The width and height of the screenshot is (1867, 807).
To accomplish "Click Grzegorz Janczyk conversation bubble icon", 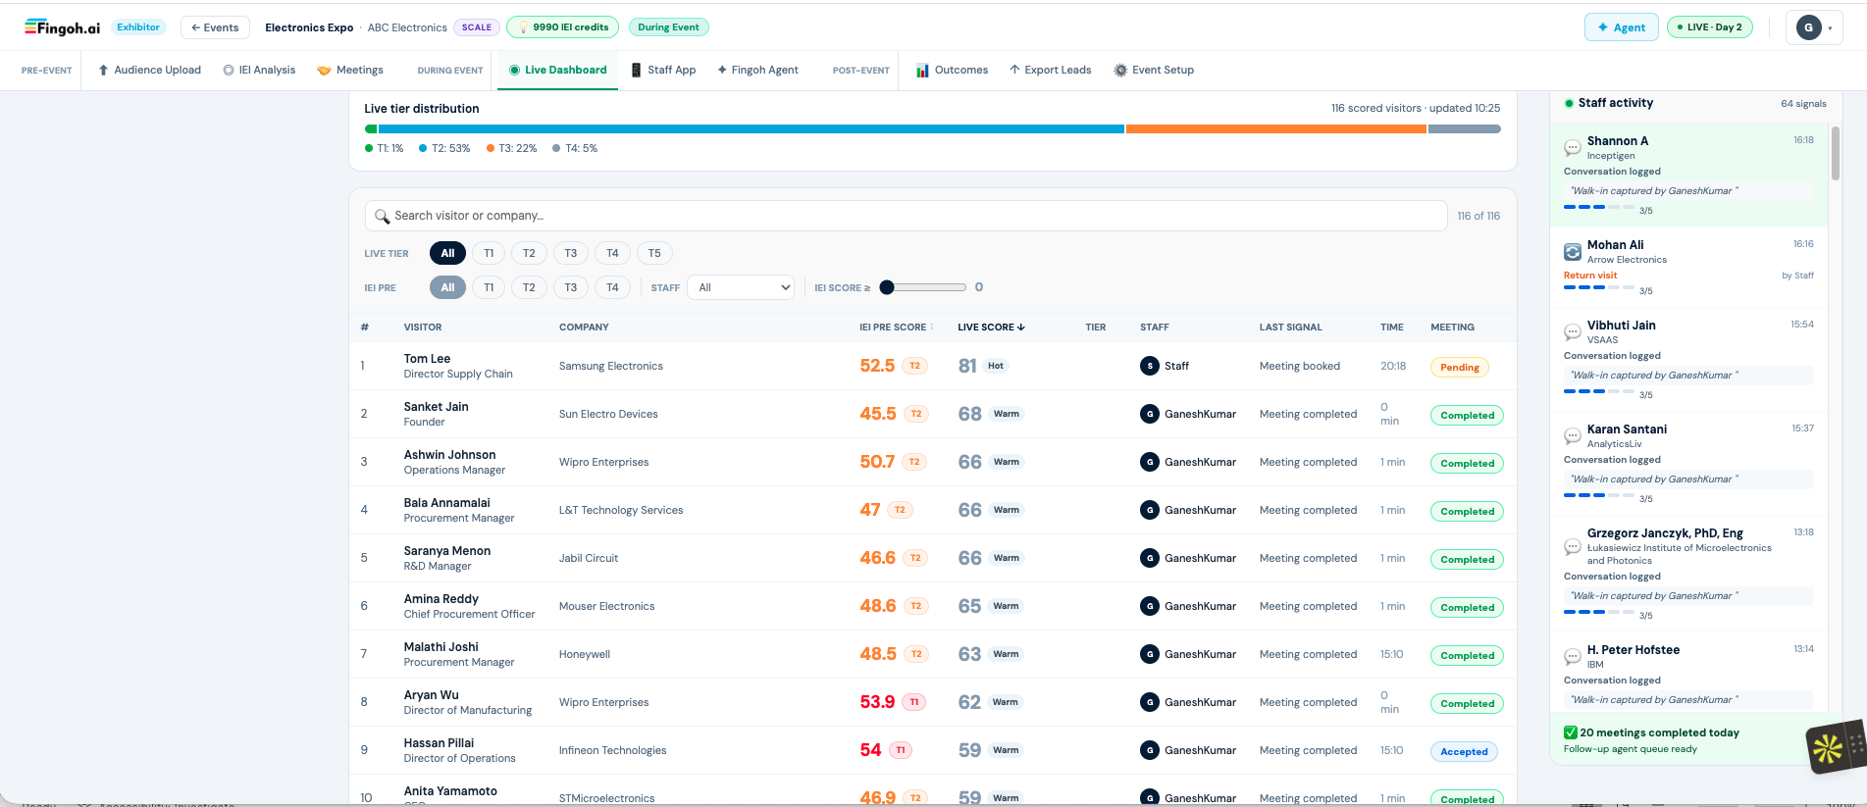I will click(x=1572, y=546).
